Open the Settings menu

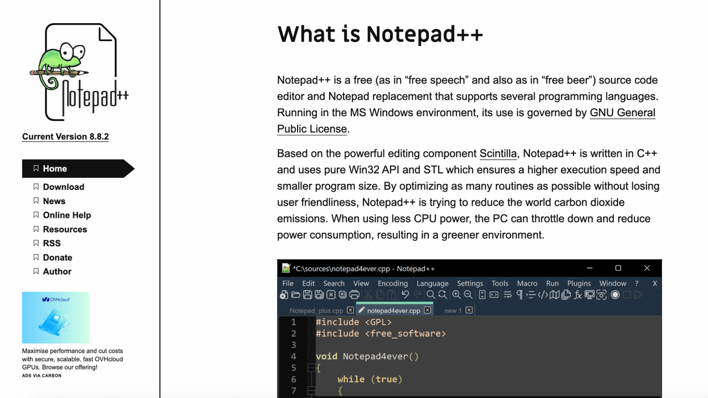[x=470, y=283]
